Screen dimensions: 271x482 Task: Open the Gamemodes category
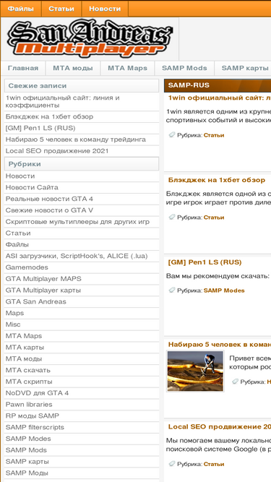pos(27,267)
